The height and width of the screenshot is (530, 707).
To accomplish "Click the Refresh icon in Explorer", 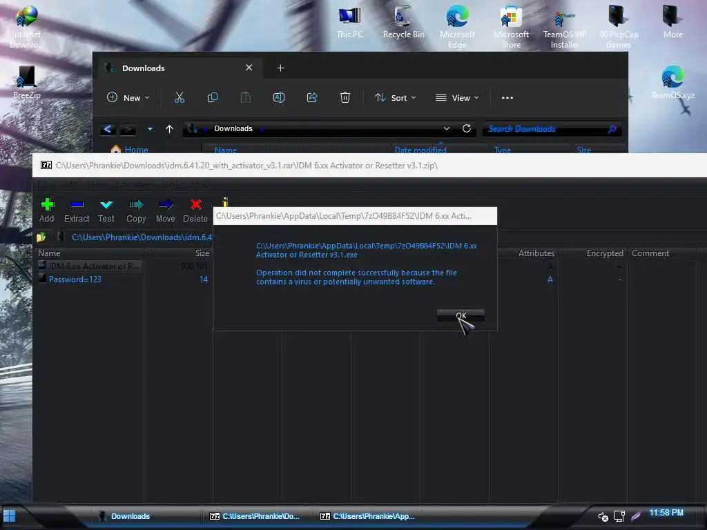I will tap(467, 129).
